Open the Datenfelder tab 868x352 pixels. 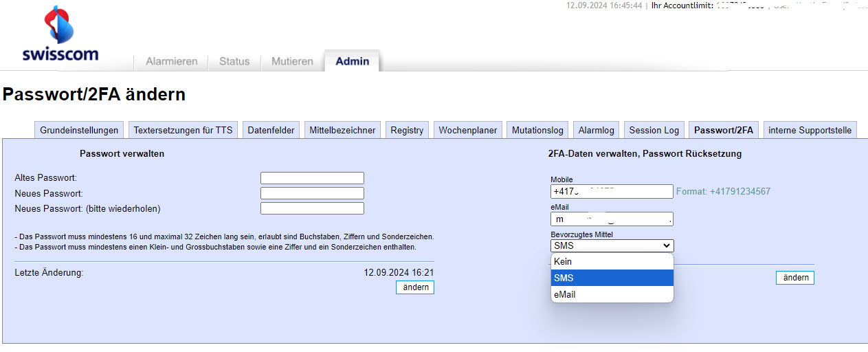pyautogui.click(x=271, y=130)
